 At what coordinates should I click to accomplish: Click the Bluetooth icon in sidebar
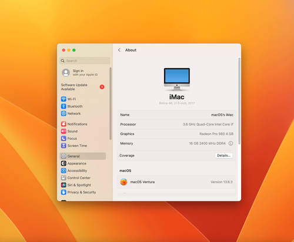click(64, 106)
